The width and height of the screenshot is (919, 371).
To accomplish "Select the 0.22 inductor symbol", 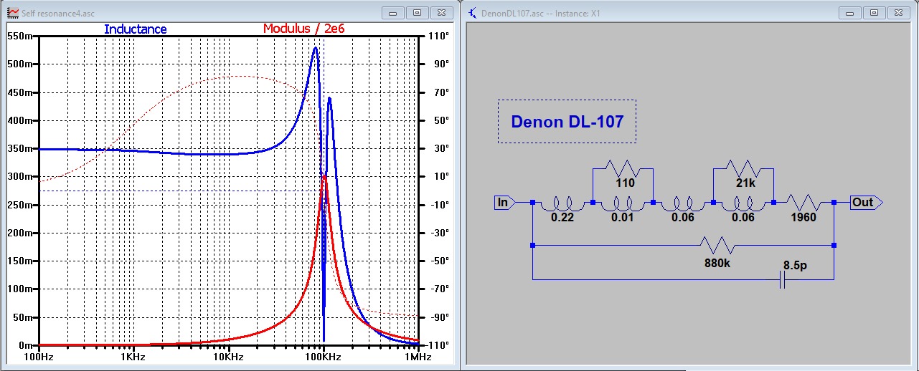I will [562, 205].
